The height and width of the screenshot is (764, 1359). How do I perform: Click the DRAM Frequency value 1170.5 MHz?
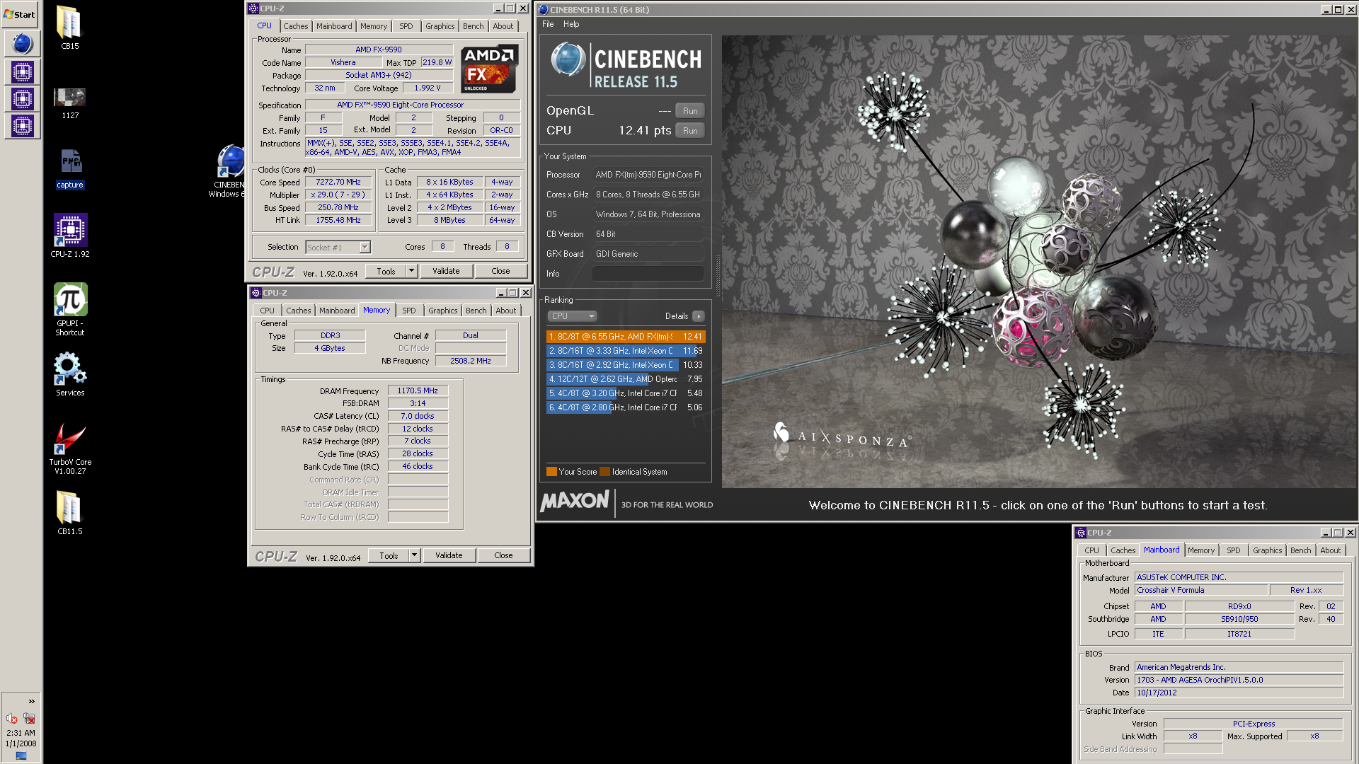[418, 390]
